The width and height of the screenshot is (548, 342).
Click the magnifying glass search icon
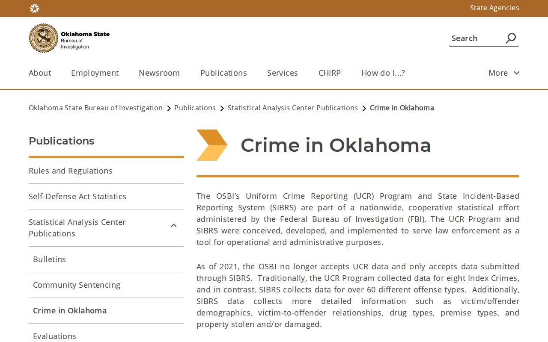coord(511,38)
